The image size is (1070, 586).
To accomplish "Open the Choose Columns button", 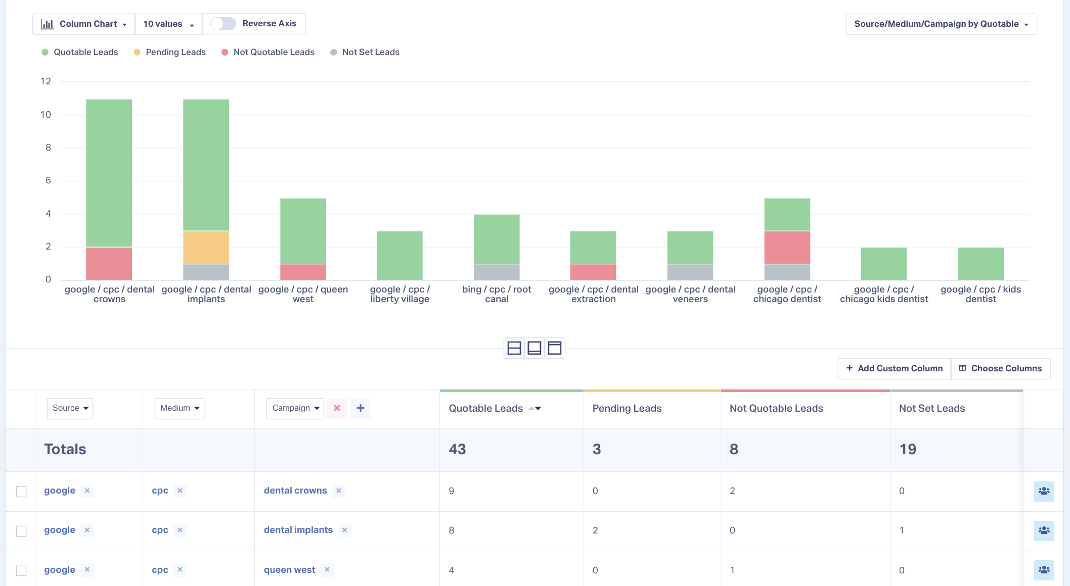I will click(1001, 368).
